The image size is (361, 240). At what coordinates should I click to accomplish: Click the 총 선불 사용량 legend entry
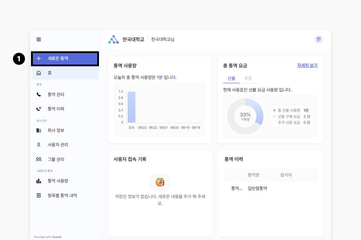click(291, 110)
